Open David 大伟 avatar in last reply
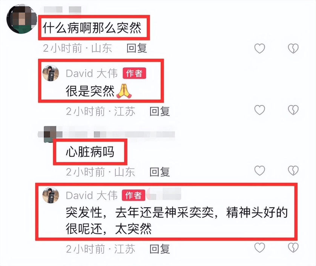The height and width of the screenshot is (266, 316). pyautogui.click(x=51, y=195)
